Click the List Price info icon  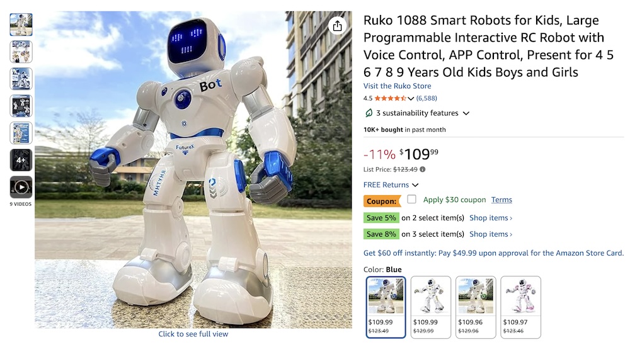tap(422, 169)
